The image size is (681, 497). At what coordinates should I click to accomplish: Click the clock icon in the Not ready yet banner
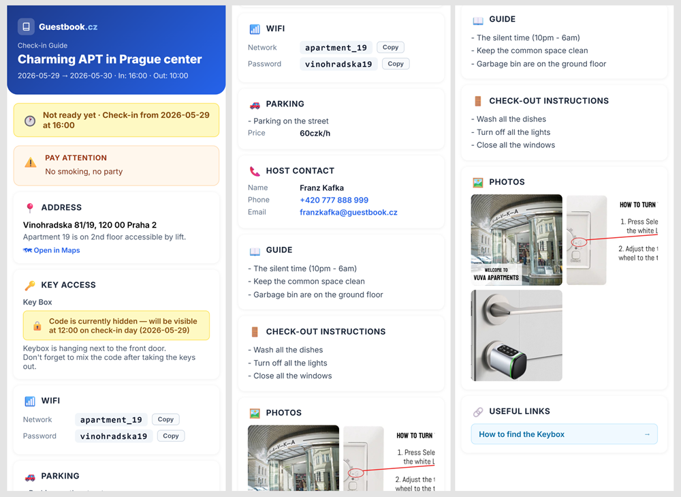29,121
